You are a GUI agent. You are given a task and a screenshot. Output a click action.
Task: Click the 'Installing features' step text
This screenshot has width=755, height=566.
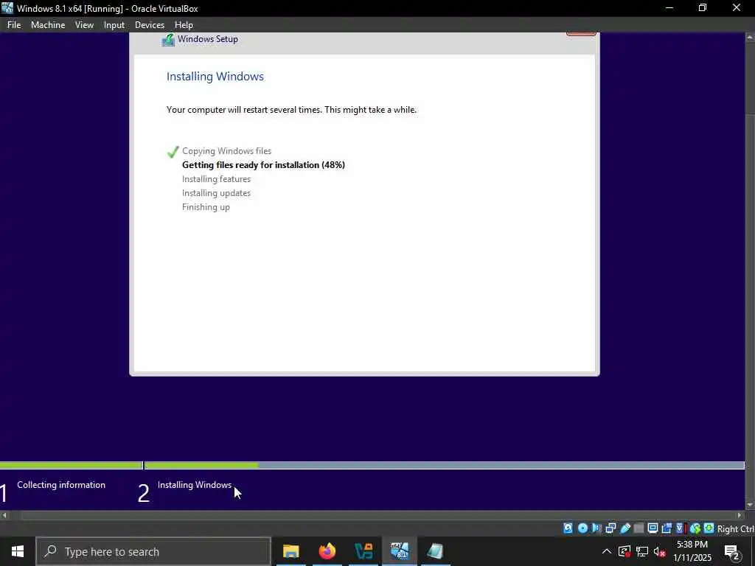216,179
